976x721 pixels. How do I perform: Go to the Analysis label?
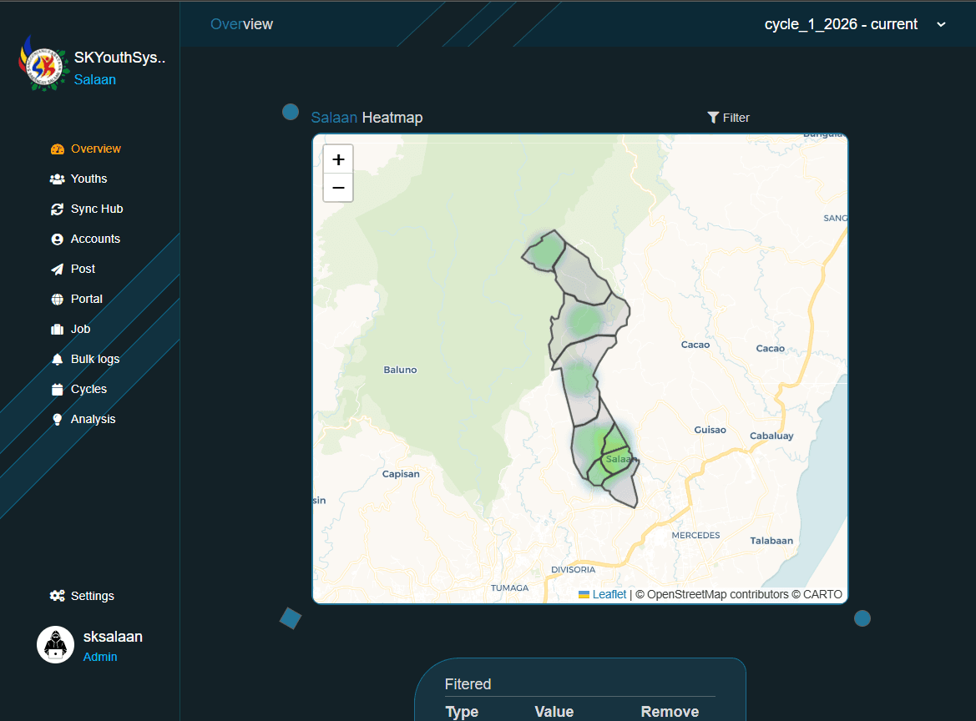click(94, 419)
